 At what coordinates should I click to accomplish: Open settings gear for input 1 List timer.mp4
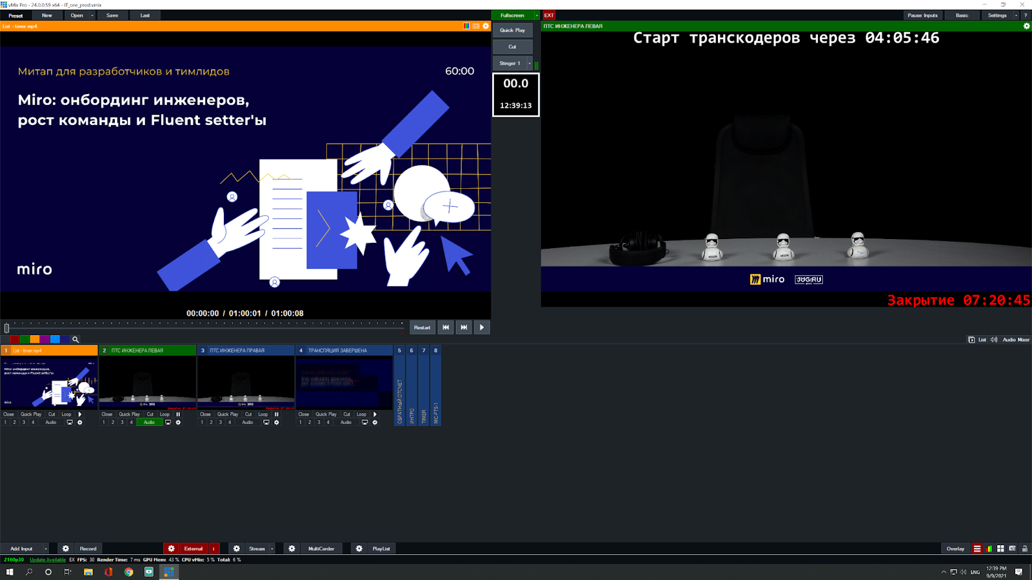(80, 422)
